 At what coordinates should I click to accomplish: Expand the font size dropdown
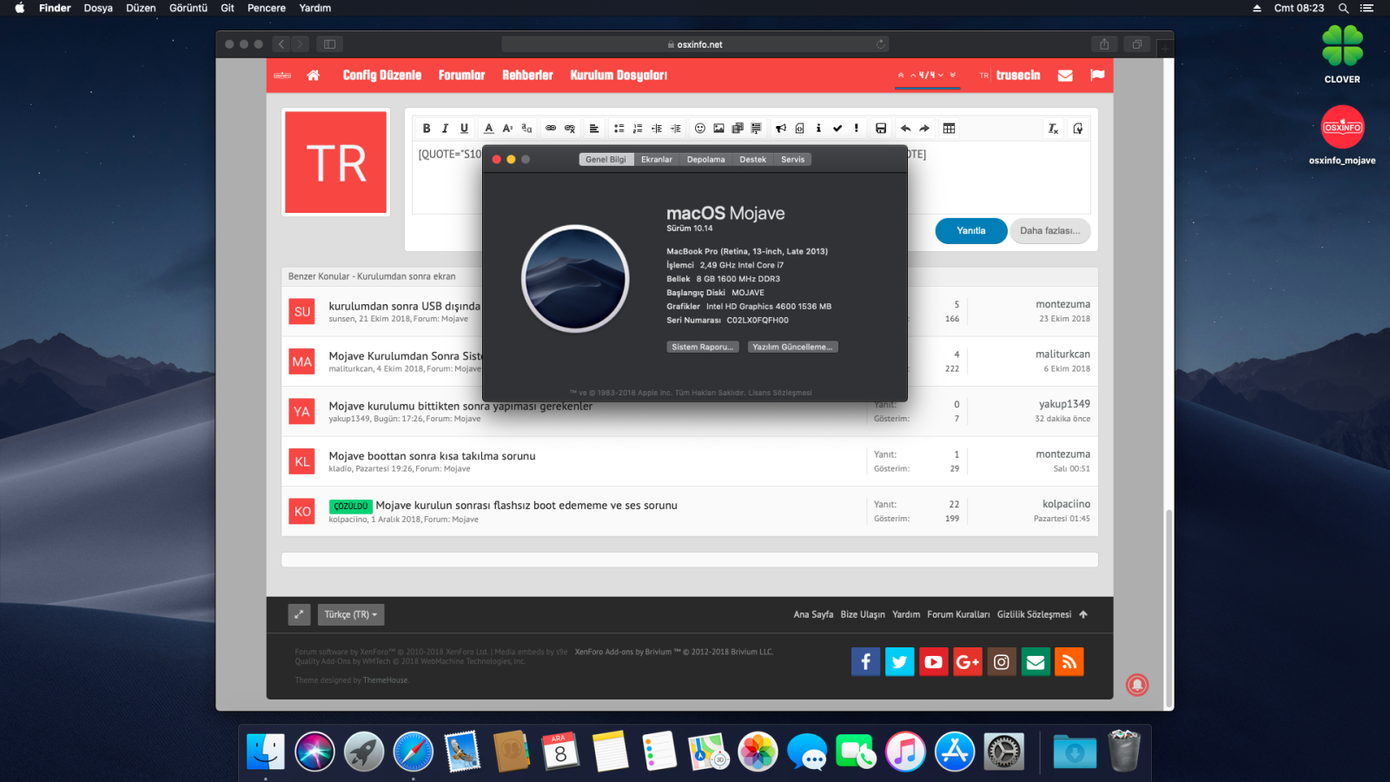pos(507,129)
